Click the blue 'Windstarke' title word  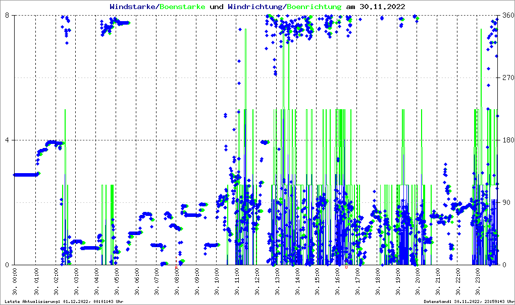pyautogui.click(x=133, y=7)
